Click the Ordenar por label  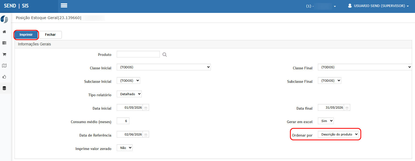pos(302,135)
